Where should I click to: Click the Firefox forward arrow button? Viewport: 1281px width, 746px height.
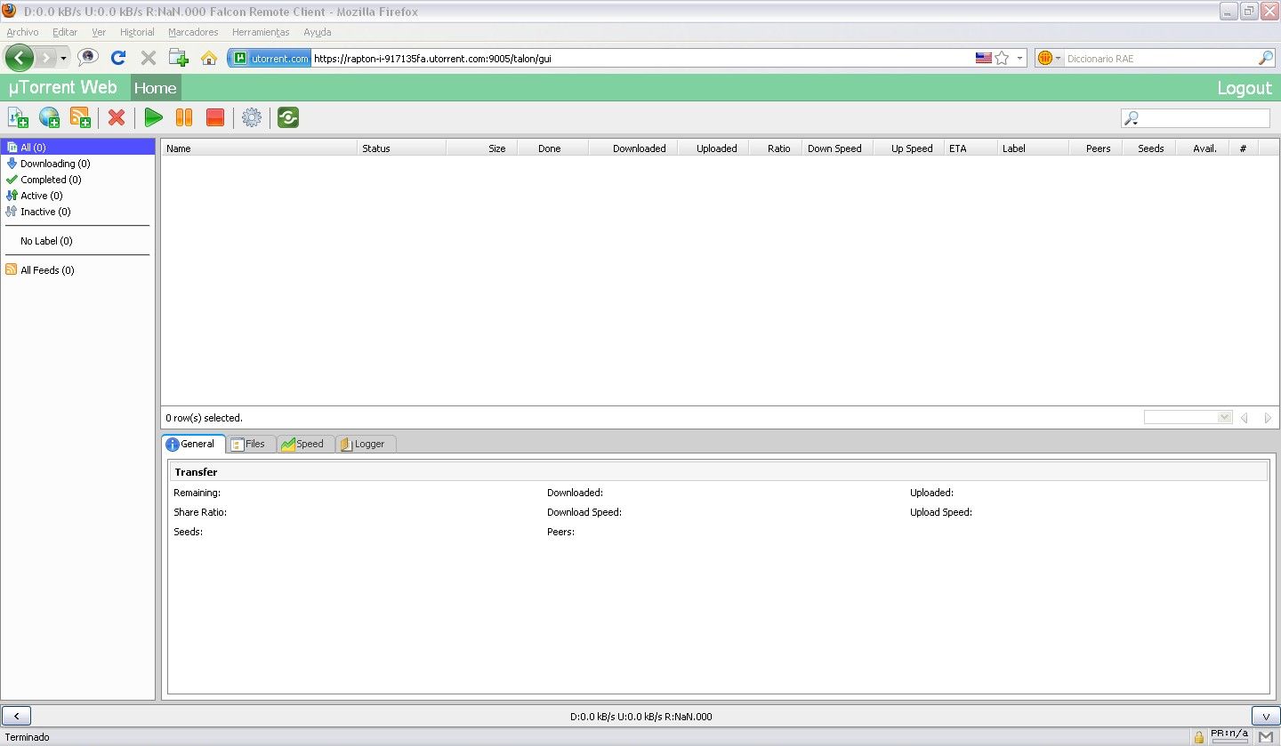(x=46, y=58)
